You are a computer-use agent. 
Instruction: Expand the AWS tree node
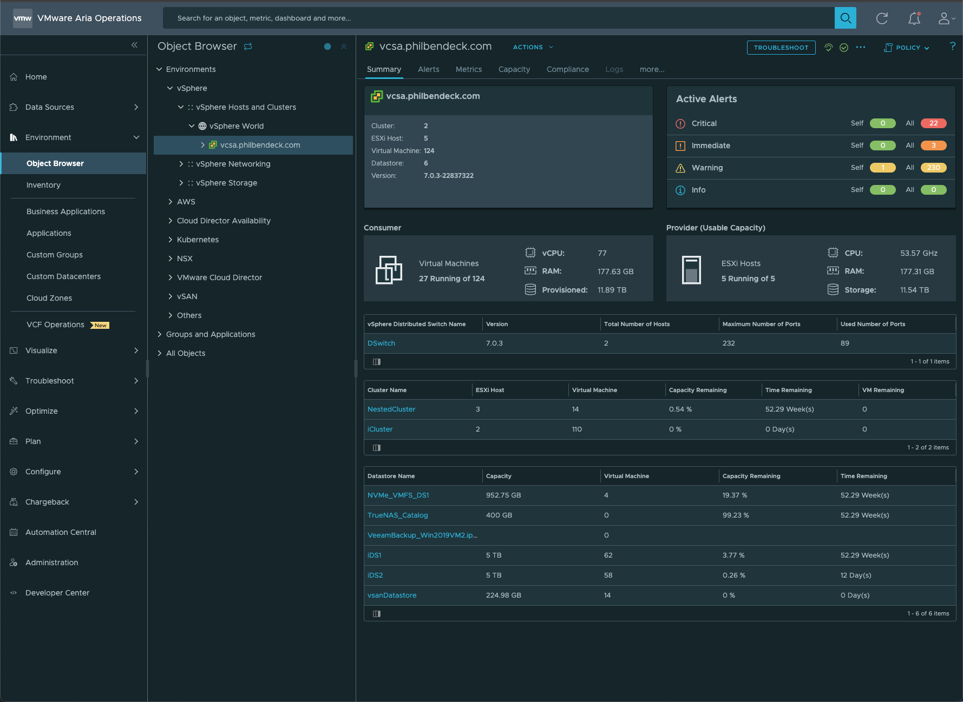tap(170, 202)
